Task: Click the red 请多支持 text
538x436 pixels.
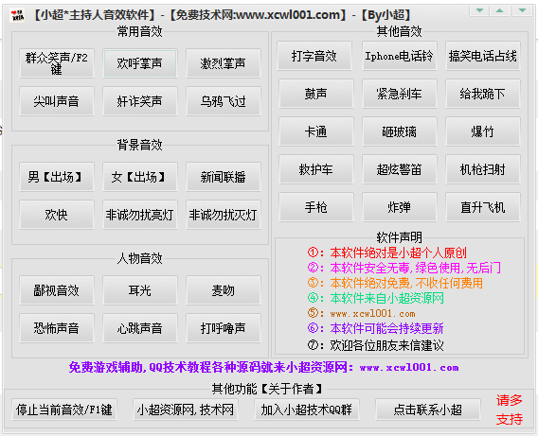Action: pos(510,410)
